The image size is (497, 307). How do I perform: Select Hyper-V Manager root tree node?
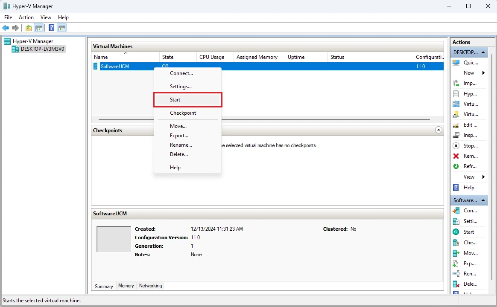tap(32, 41)
